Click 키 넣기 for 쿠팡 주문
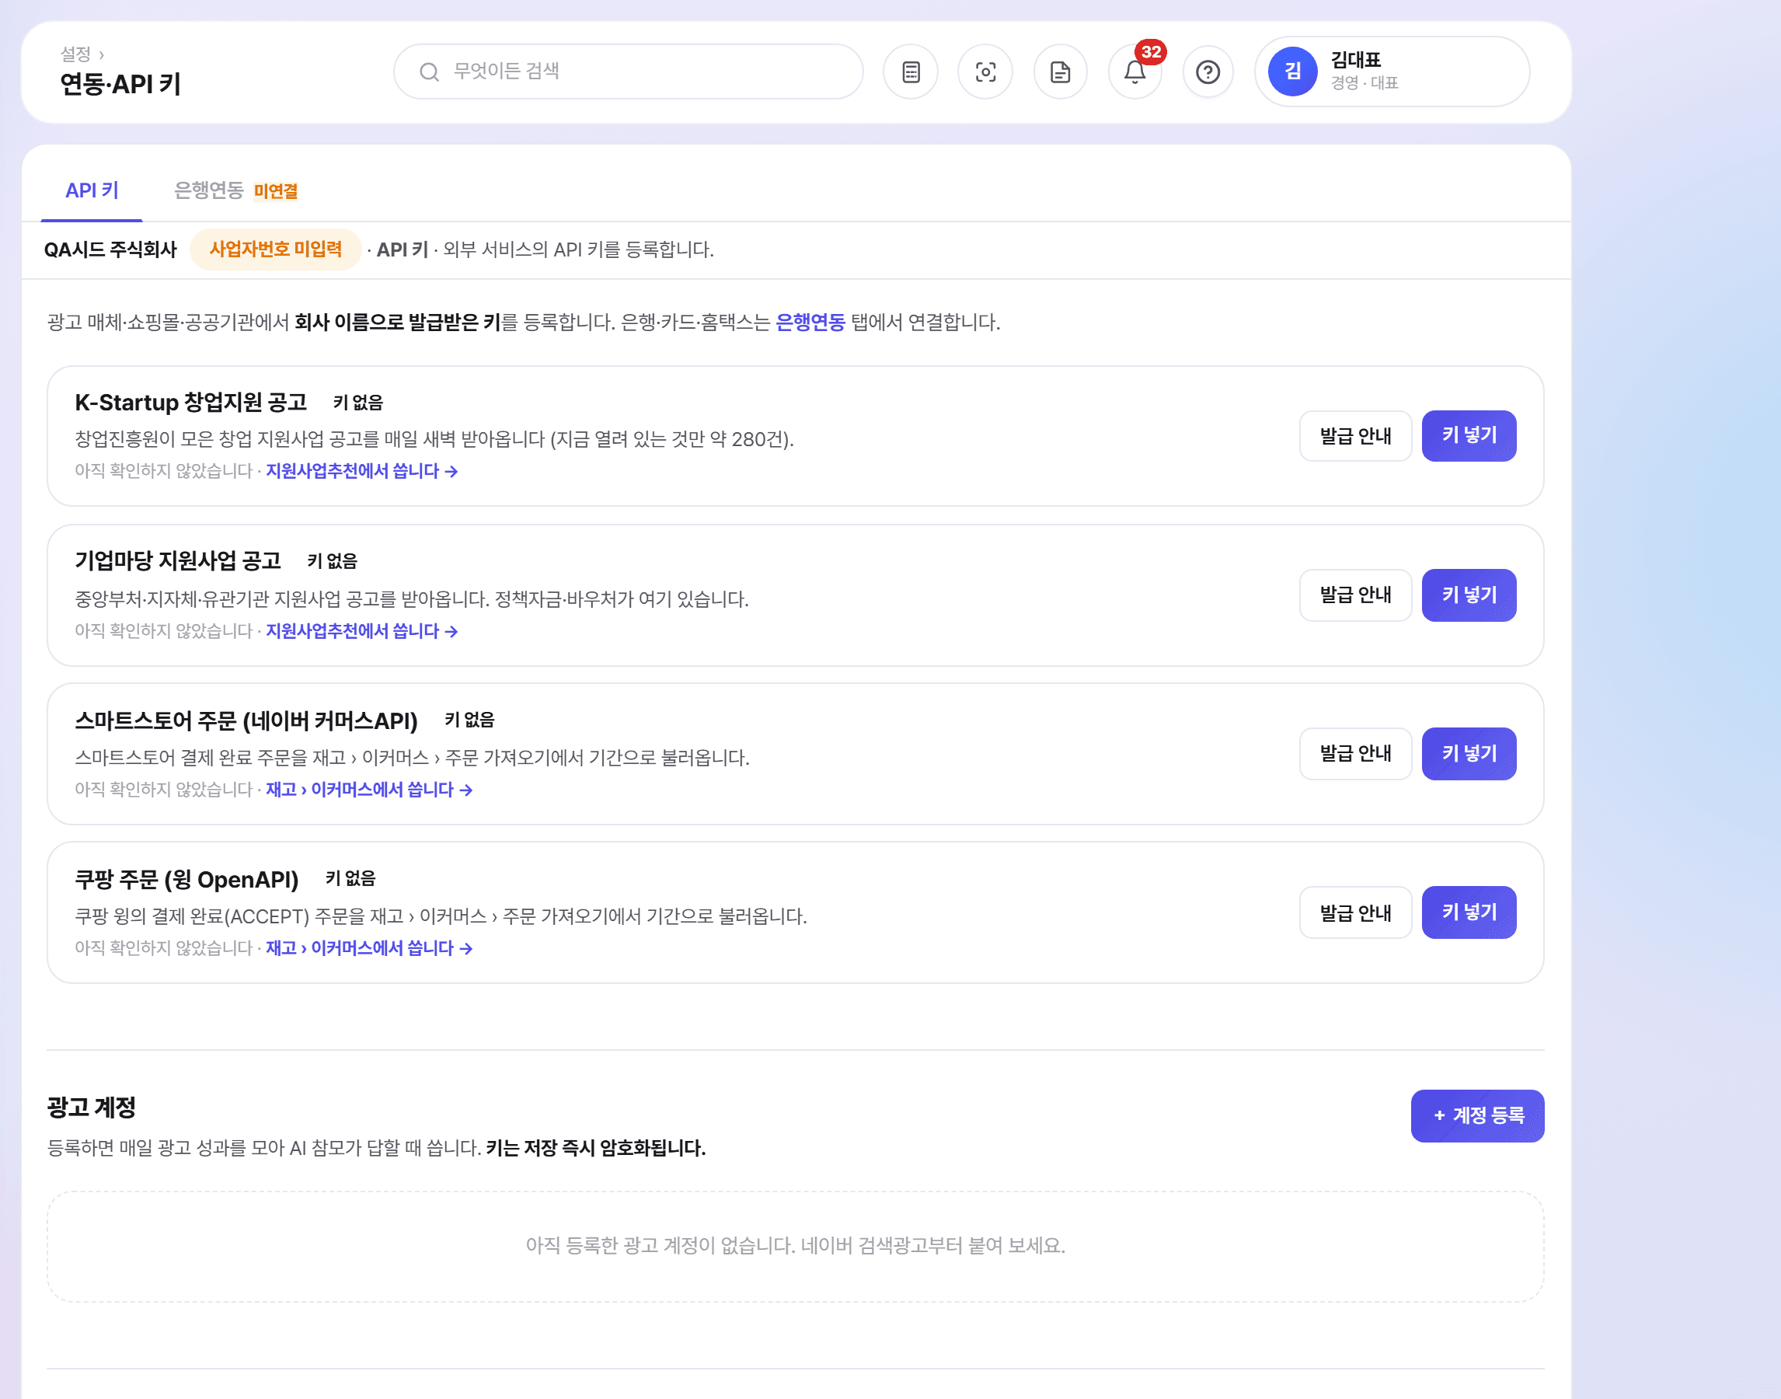The height and width of the screenshot is (1399, 1781). (x=1469, y=912)
